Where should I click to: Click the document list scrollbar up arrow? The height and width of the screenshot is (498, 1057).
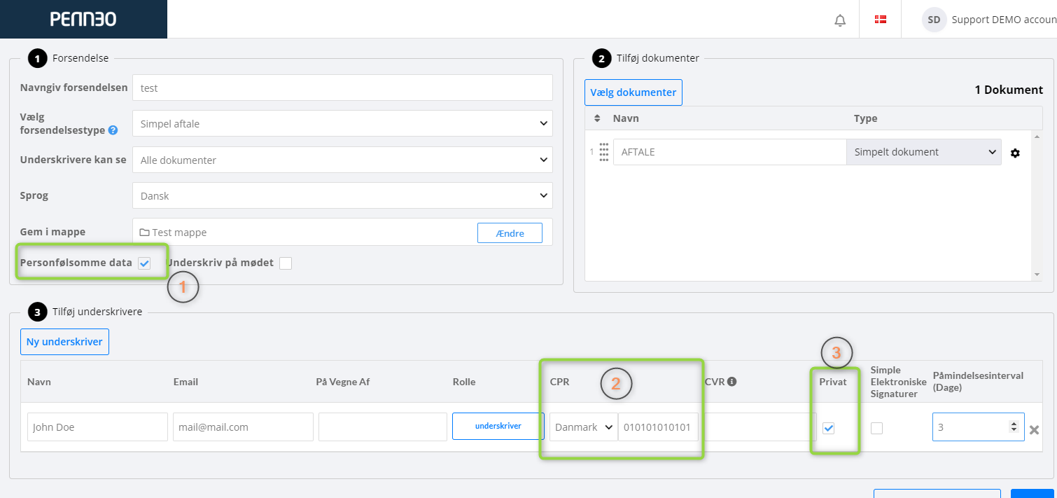click(x=1037, y=136)
